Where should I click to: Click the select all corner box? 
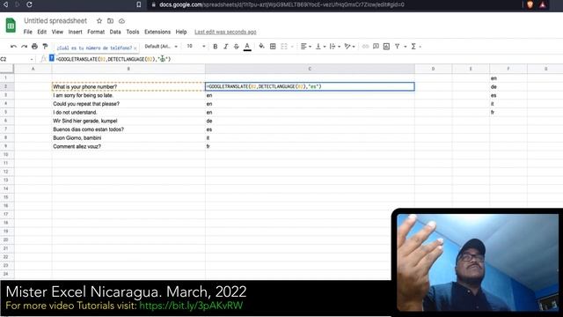click(x=7, y=69)
